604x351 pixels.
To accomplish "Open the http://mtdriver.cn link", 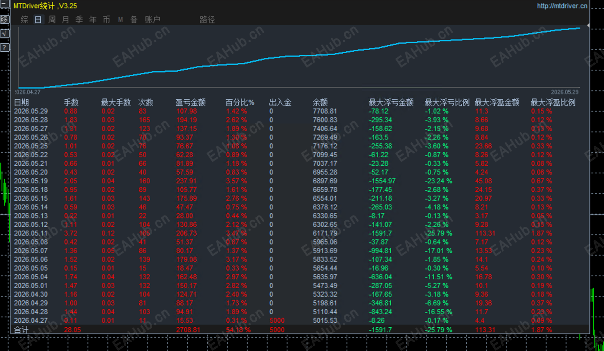I will [x=562, y=6].
